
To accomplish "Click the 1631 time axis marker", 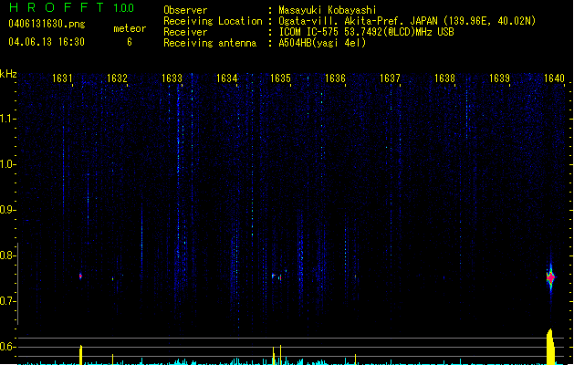I will [62, 78].
